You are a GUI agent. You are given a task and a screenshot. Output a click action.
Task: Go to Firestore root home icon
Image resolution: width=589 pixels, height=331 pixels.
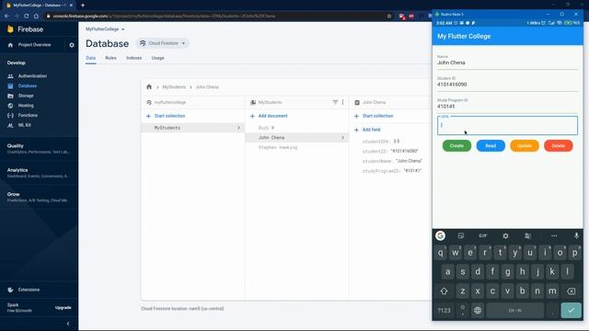[149, 86]
